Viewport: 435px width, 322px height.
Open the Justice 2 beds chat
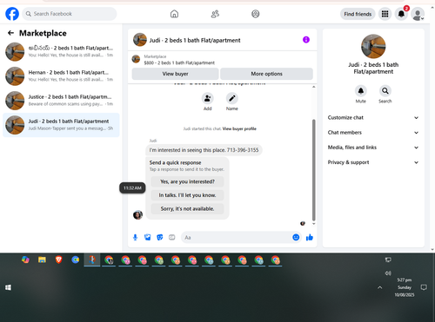pyautogui.click(x=61, y=101)
